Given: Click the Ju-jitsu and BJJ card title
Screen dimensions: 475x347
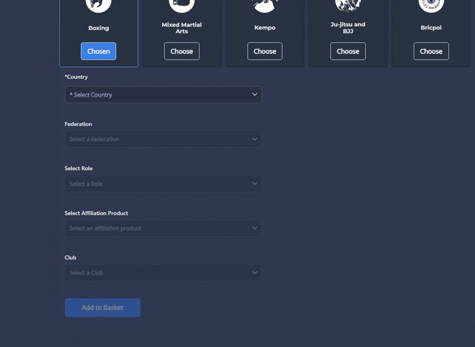Looking at the screenshot, I should [348, 28].
